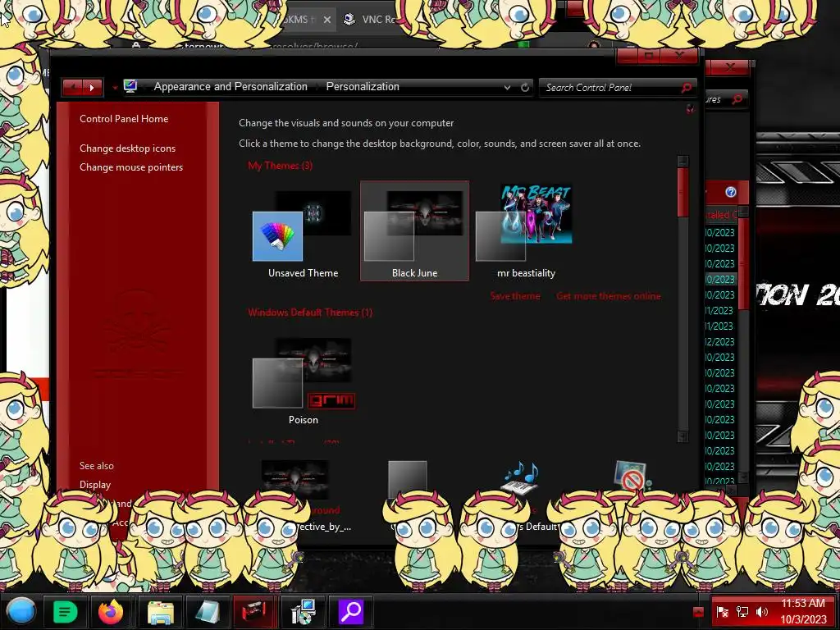Open Window Color square icon

[x=407, y=479]
